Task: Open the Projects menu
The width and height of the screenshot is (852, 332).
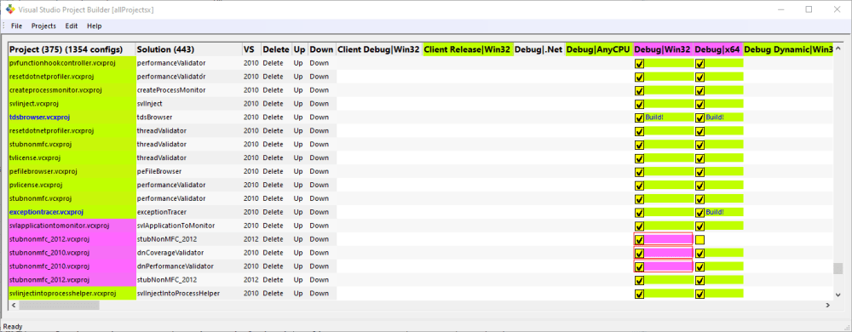Action: 43,26
